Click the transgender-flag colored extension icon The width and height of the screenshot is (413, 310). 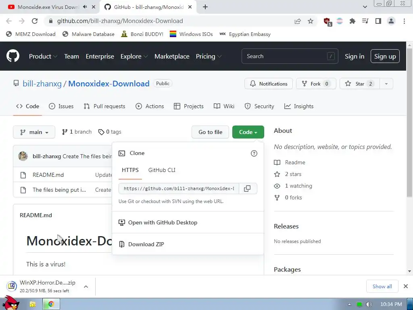point(340,21)
